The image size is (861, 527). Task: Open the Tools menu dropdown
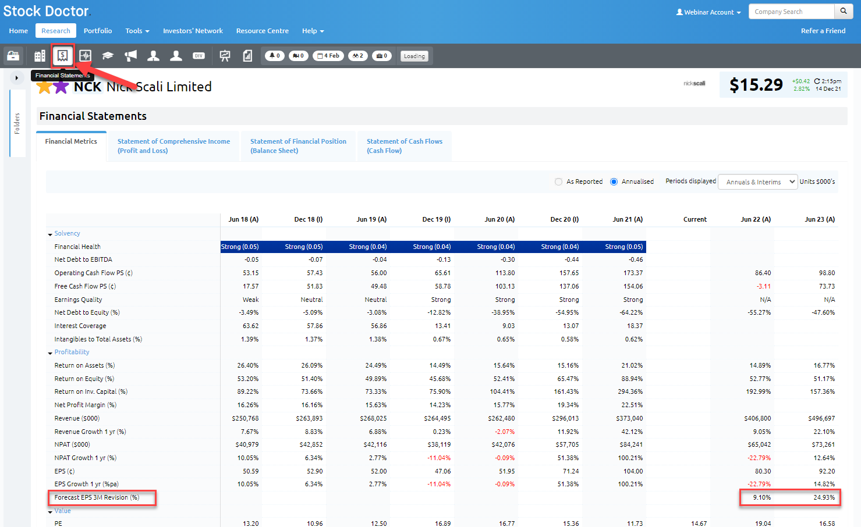click(137, 31)
